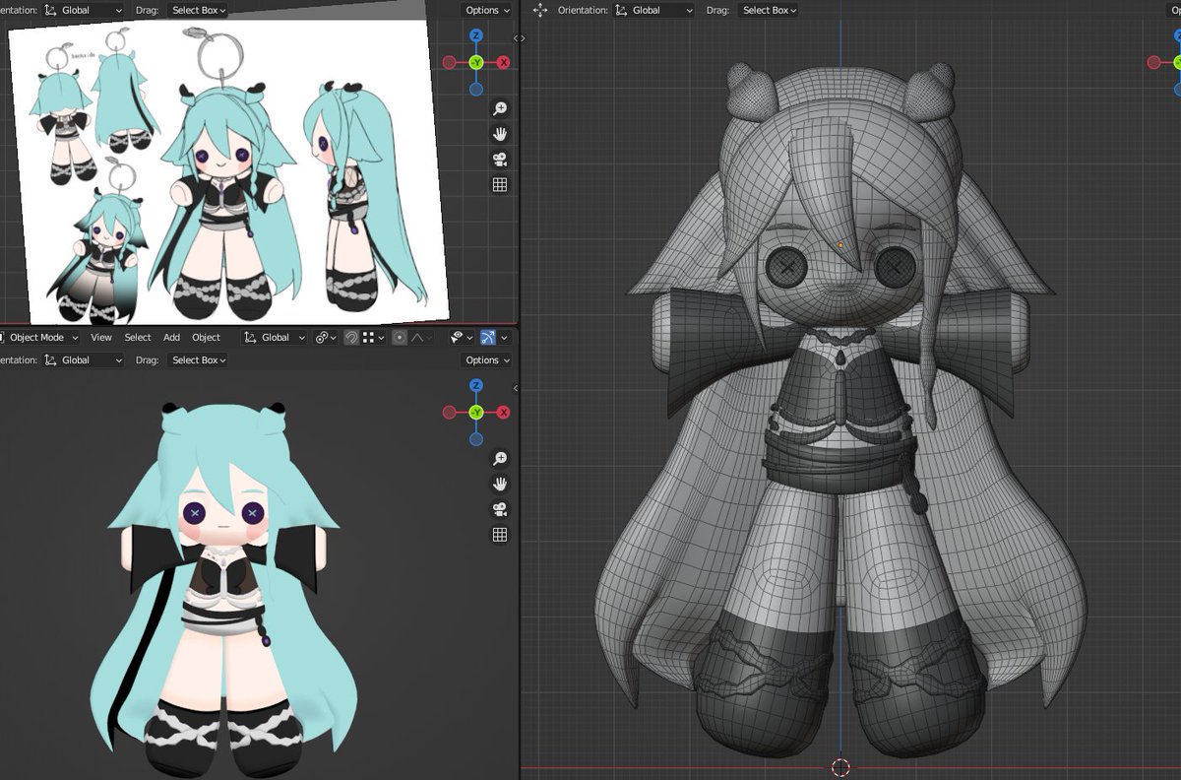Click Z axis on top-left viewport gizmo
1181x780 pixels.
(476, 35)
